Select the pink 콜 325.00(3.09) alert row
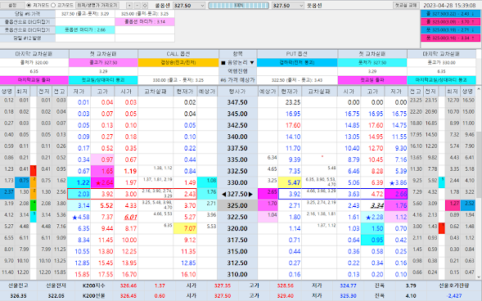This screenshot has height=301, width=482. (450, 22)
